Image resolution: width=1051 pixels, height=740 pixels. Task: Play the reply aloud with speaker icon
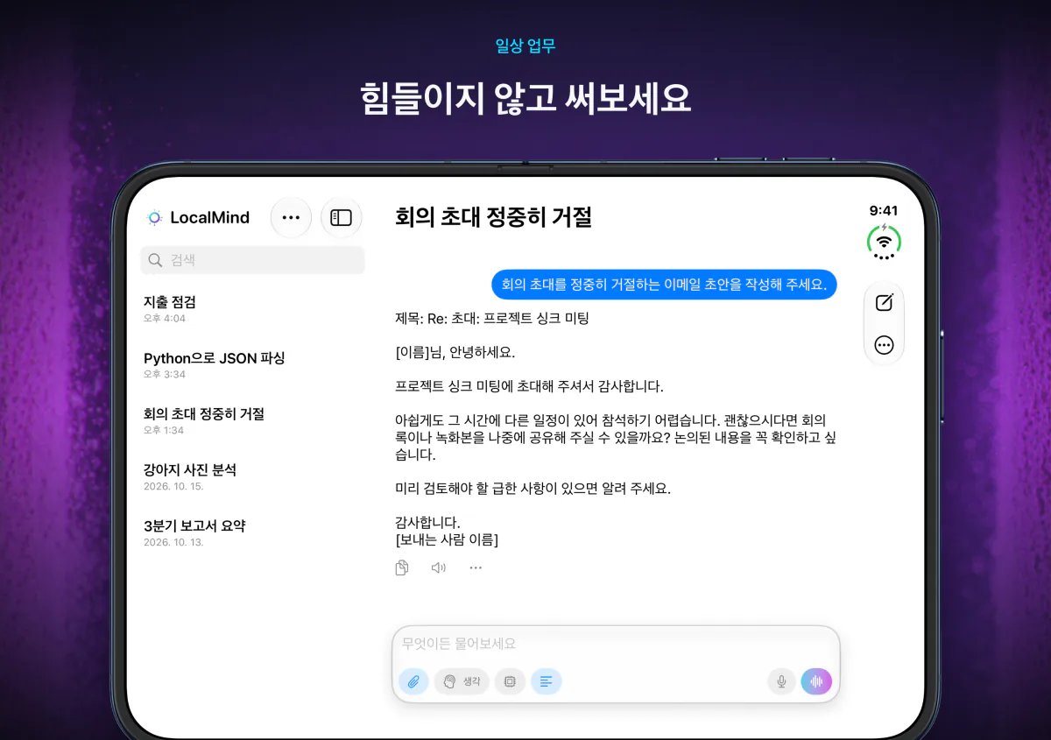point(439,567)
